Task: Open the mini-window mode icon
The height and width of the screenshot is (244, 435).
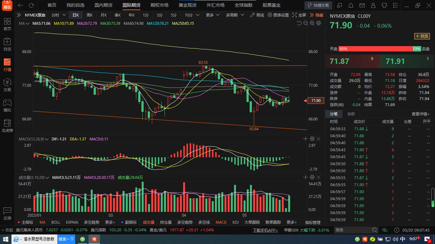Action: coord(339,5)
